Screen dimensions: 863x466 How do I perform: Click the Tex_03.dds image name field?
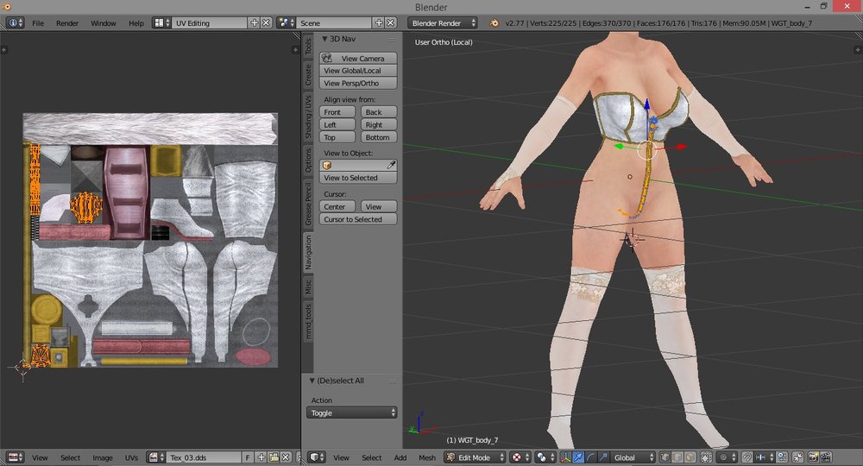click(x=204, y=457)
